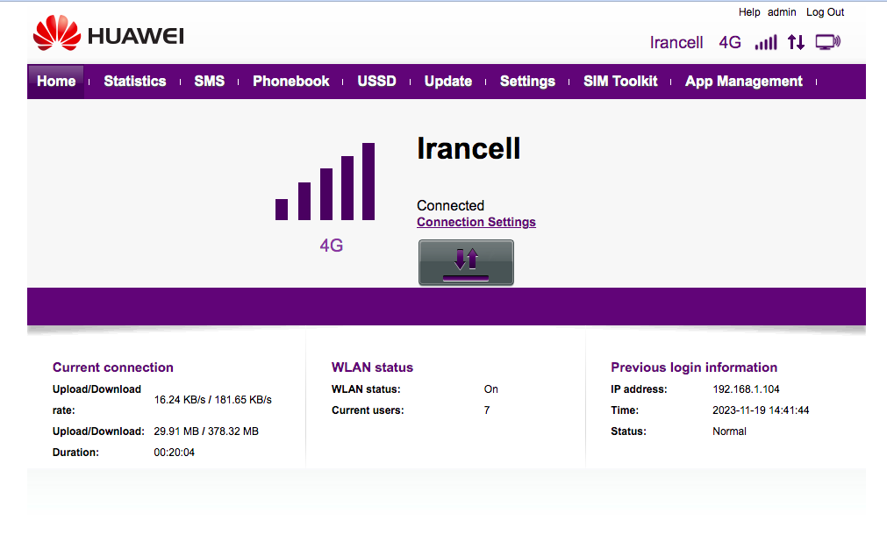
Task: Toggle the mobile data connection button
Action: point(466,262)
